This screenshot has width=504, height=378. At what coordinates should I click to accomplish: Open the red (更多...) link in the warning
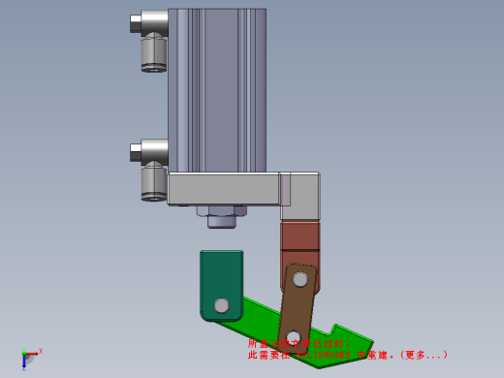point(425,355)
